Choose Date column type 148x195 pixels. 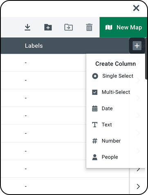[103, 109]
